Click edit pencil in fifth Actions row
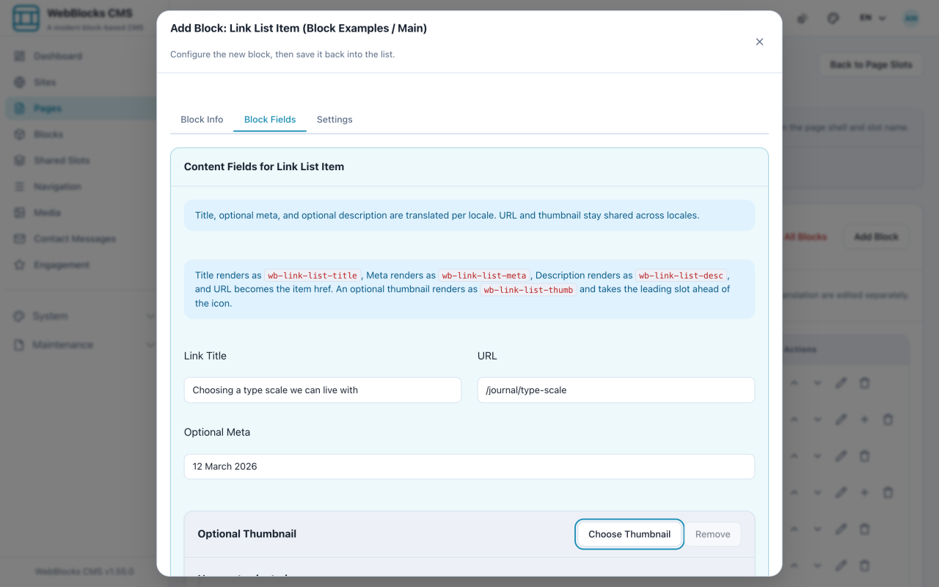 tap(841, 529)
